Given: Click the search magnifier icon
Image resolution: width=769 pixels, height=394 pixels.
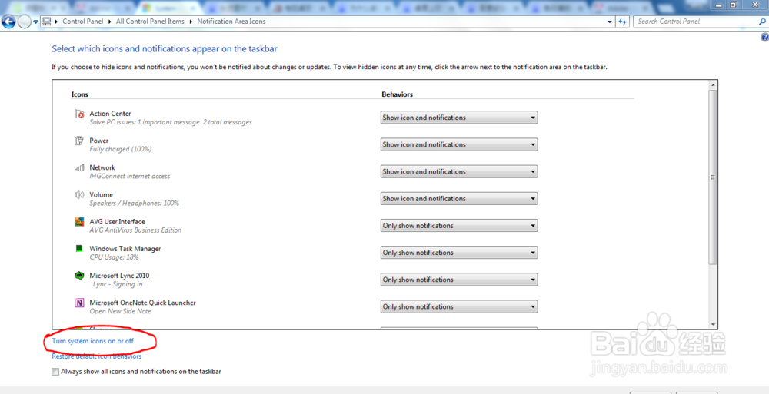Looking at the screenshot, I should pos(762,22).
